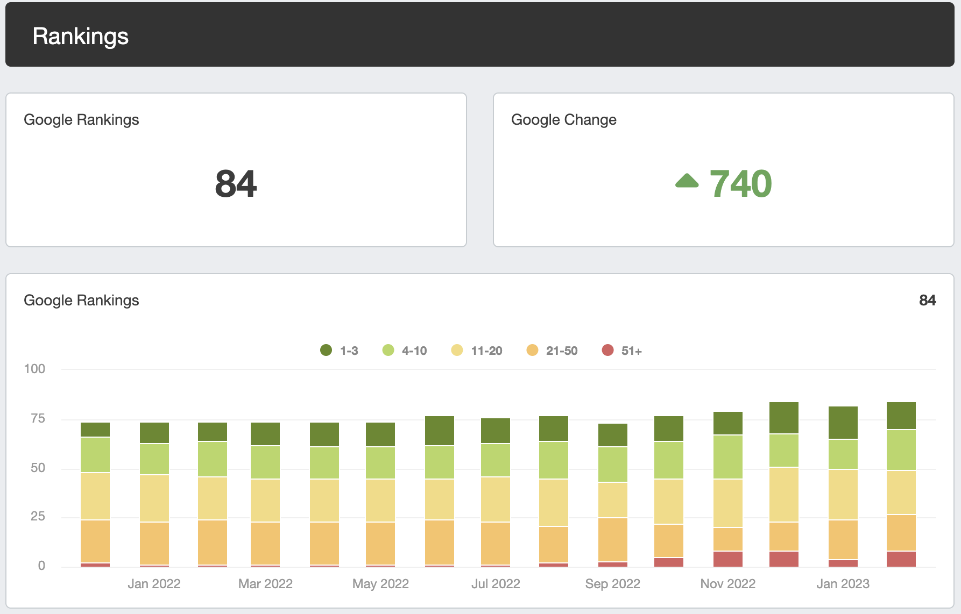Click the Jul 2022 axis label
The image size is (961, 614).
496,584
